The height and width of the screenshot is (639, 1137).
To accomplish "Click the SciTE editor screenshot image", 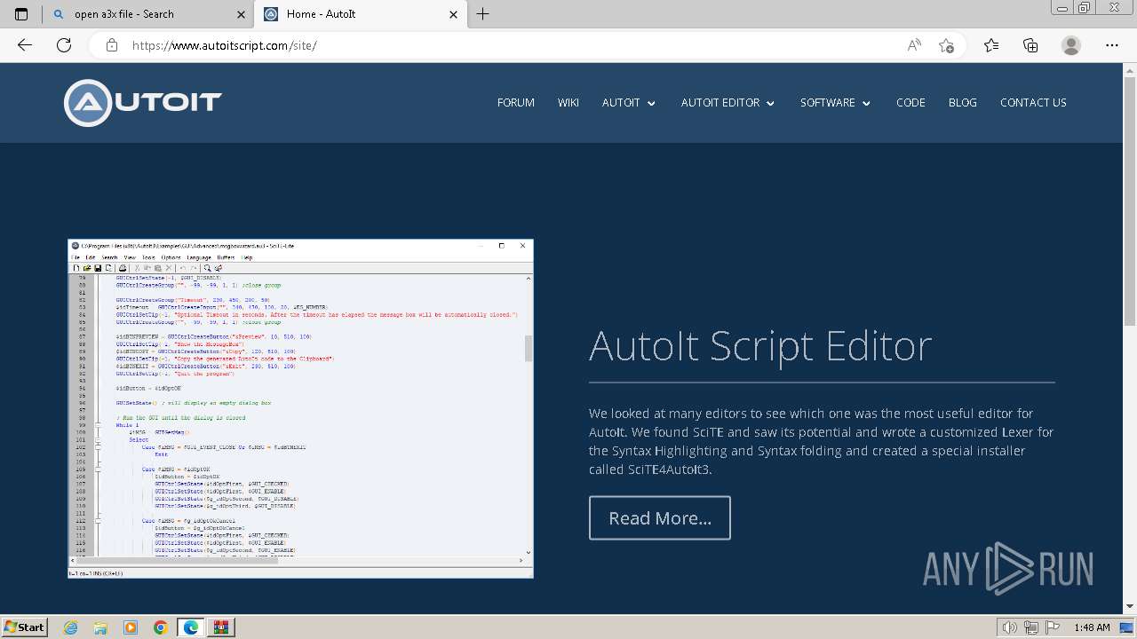I will [300, 409].
